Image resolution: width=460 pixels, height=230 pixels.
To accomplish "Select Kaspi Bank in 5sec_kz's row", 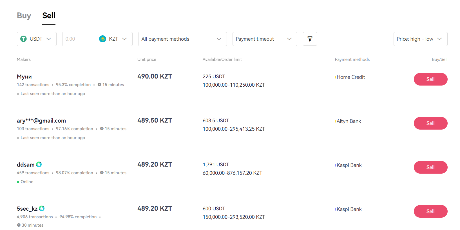I will click(349, 209).
